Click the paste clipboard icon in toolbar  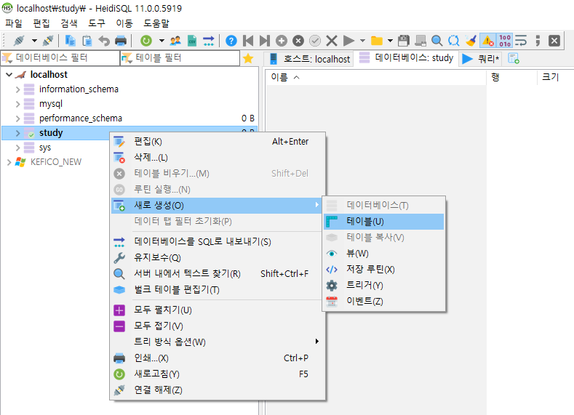[87, 41]
